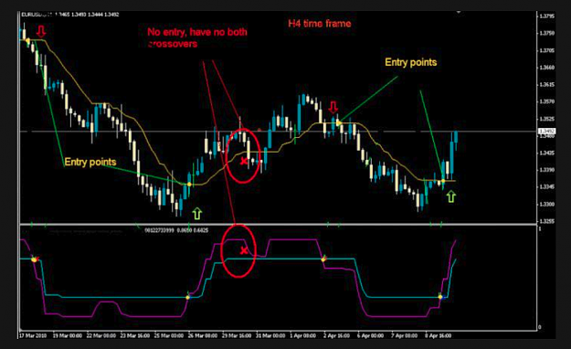
Task: Select the 1.3255 price axis label
Action: click(546, 221)
